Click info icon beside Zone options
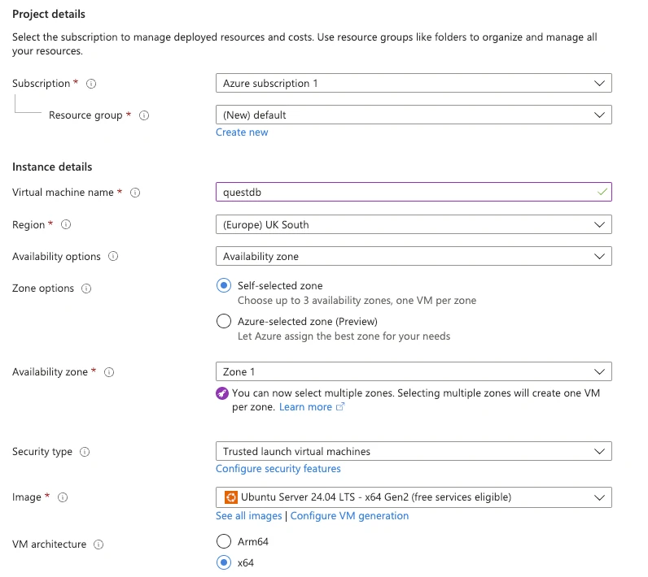 pyautogui.click(x=86, y=288)
